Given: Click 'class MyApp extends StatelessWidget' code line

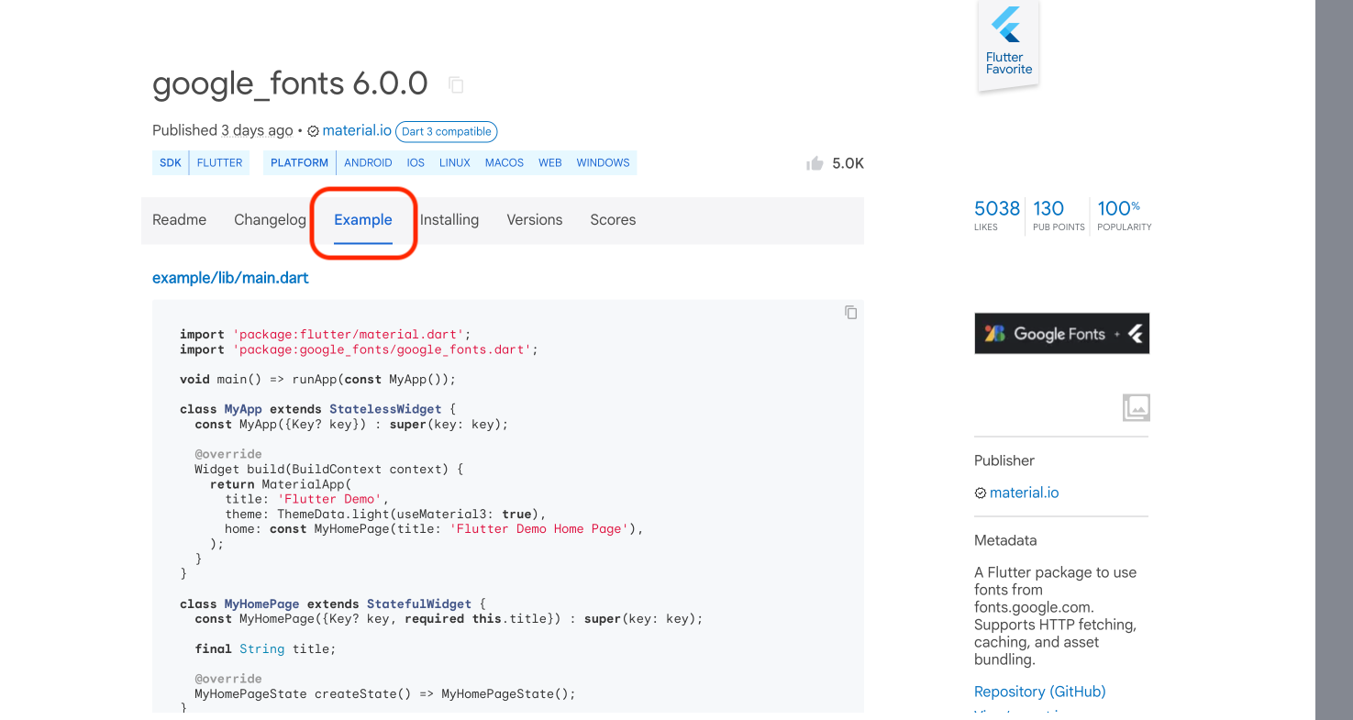Looking at the screenshot, I should coord(317,409).
